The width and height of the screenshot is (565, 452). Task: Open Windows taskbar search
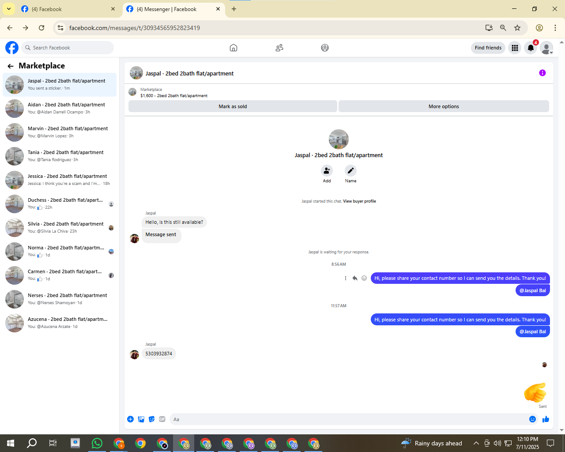[x=32, y=443]
